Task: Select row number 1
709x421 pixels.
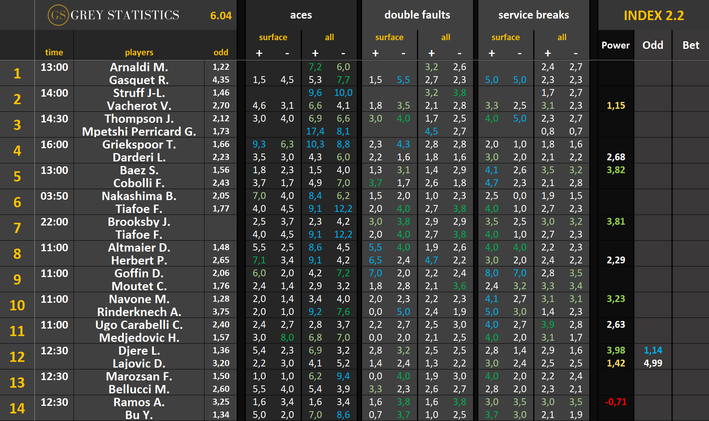Action: (x=17, y=74)
